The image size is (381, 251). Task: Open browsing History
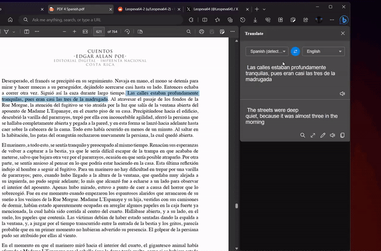(243, 20)
